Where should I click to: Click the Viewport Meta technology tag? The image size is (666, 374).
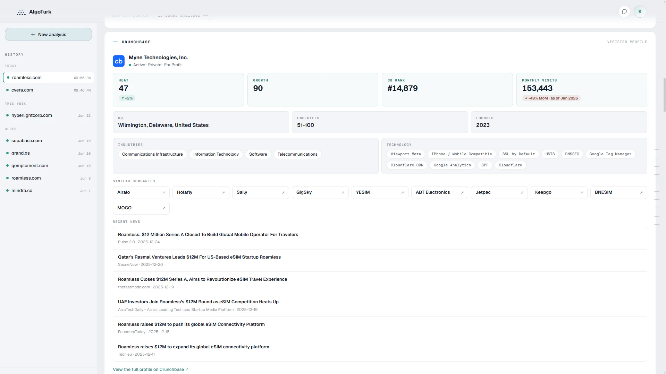pos(406,154)
